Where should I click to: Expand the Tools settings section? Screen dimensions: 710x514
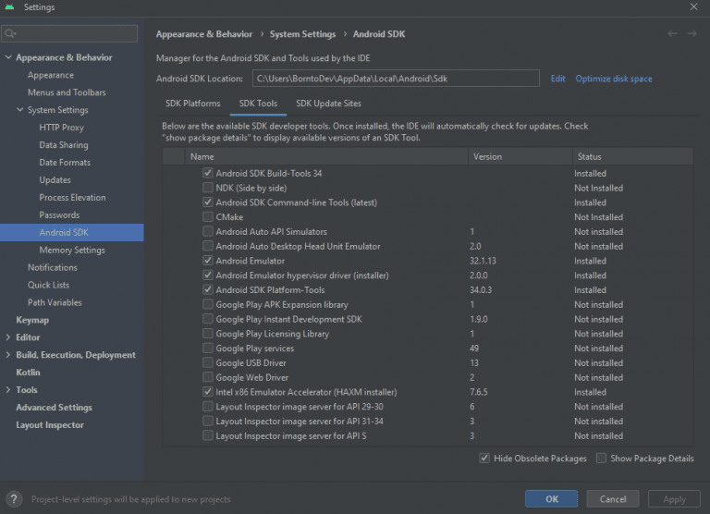(x=8, y=390)
